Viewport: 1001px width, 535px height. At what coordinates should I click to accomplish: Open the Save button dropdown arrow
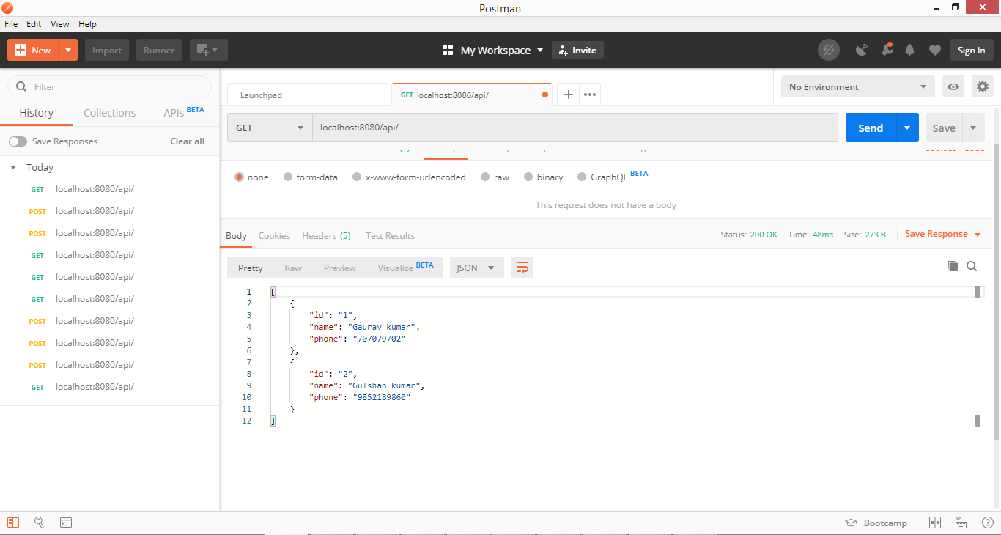click(973, 128)
